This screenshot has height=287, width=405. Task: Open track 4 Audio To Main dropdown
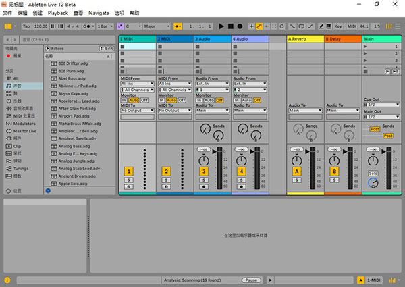250,111
